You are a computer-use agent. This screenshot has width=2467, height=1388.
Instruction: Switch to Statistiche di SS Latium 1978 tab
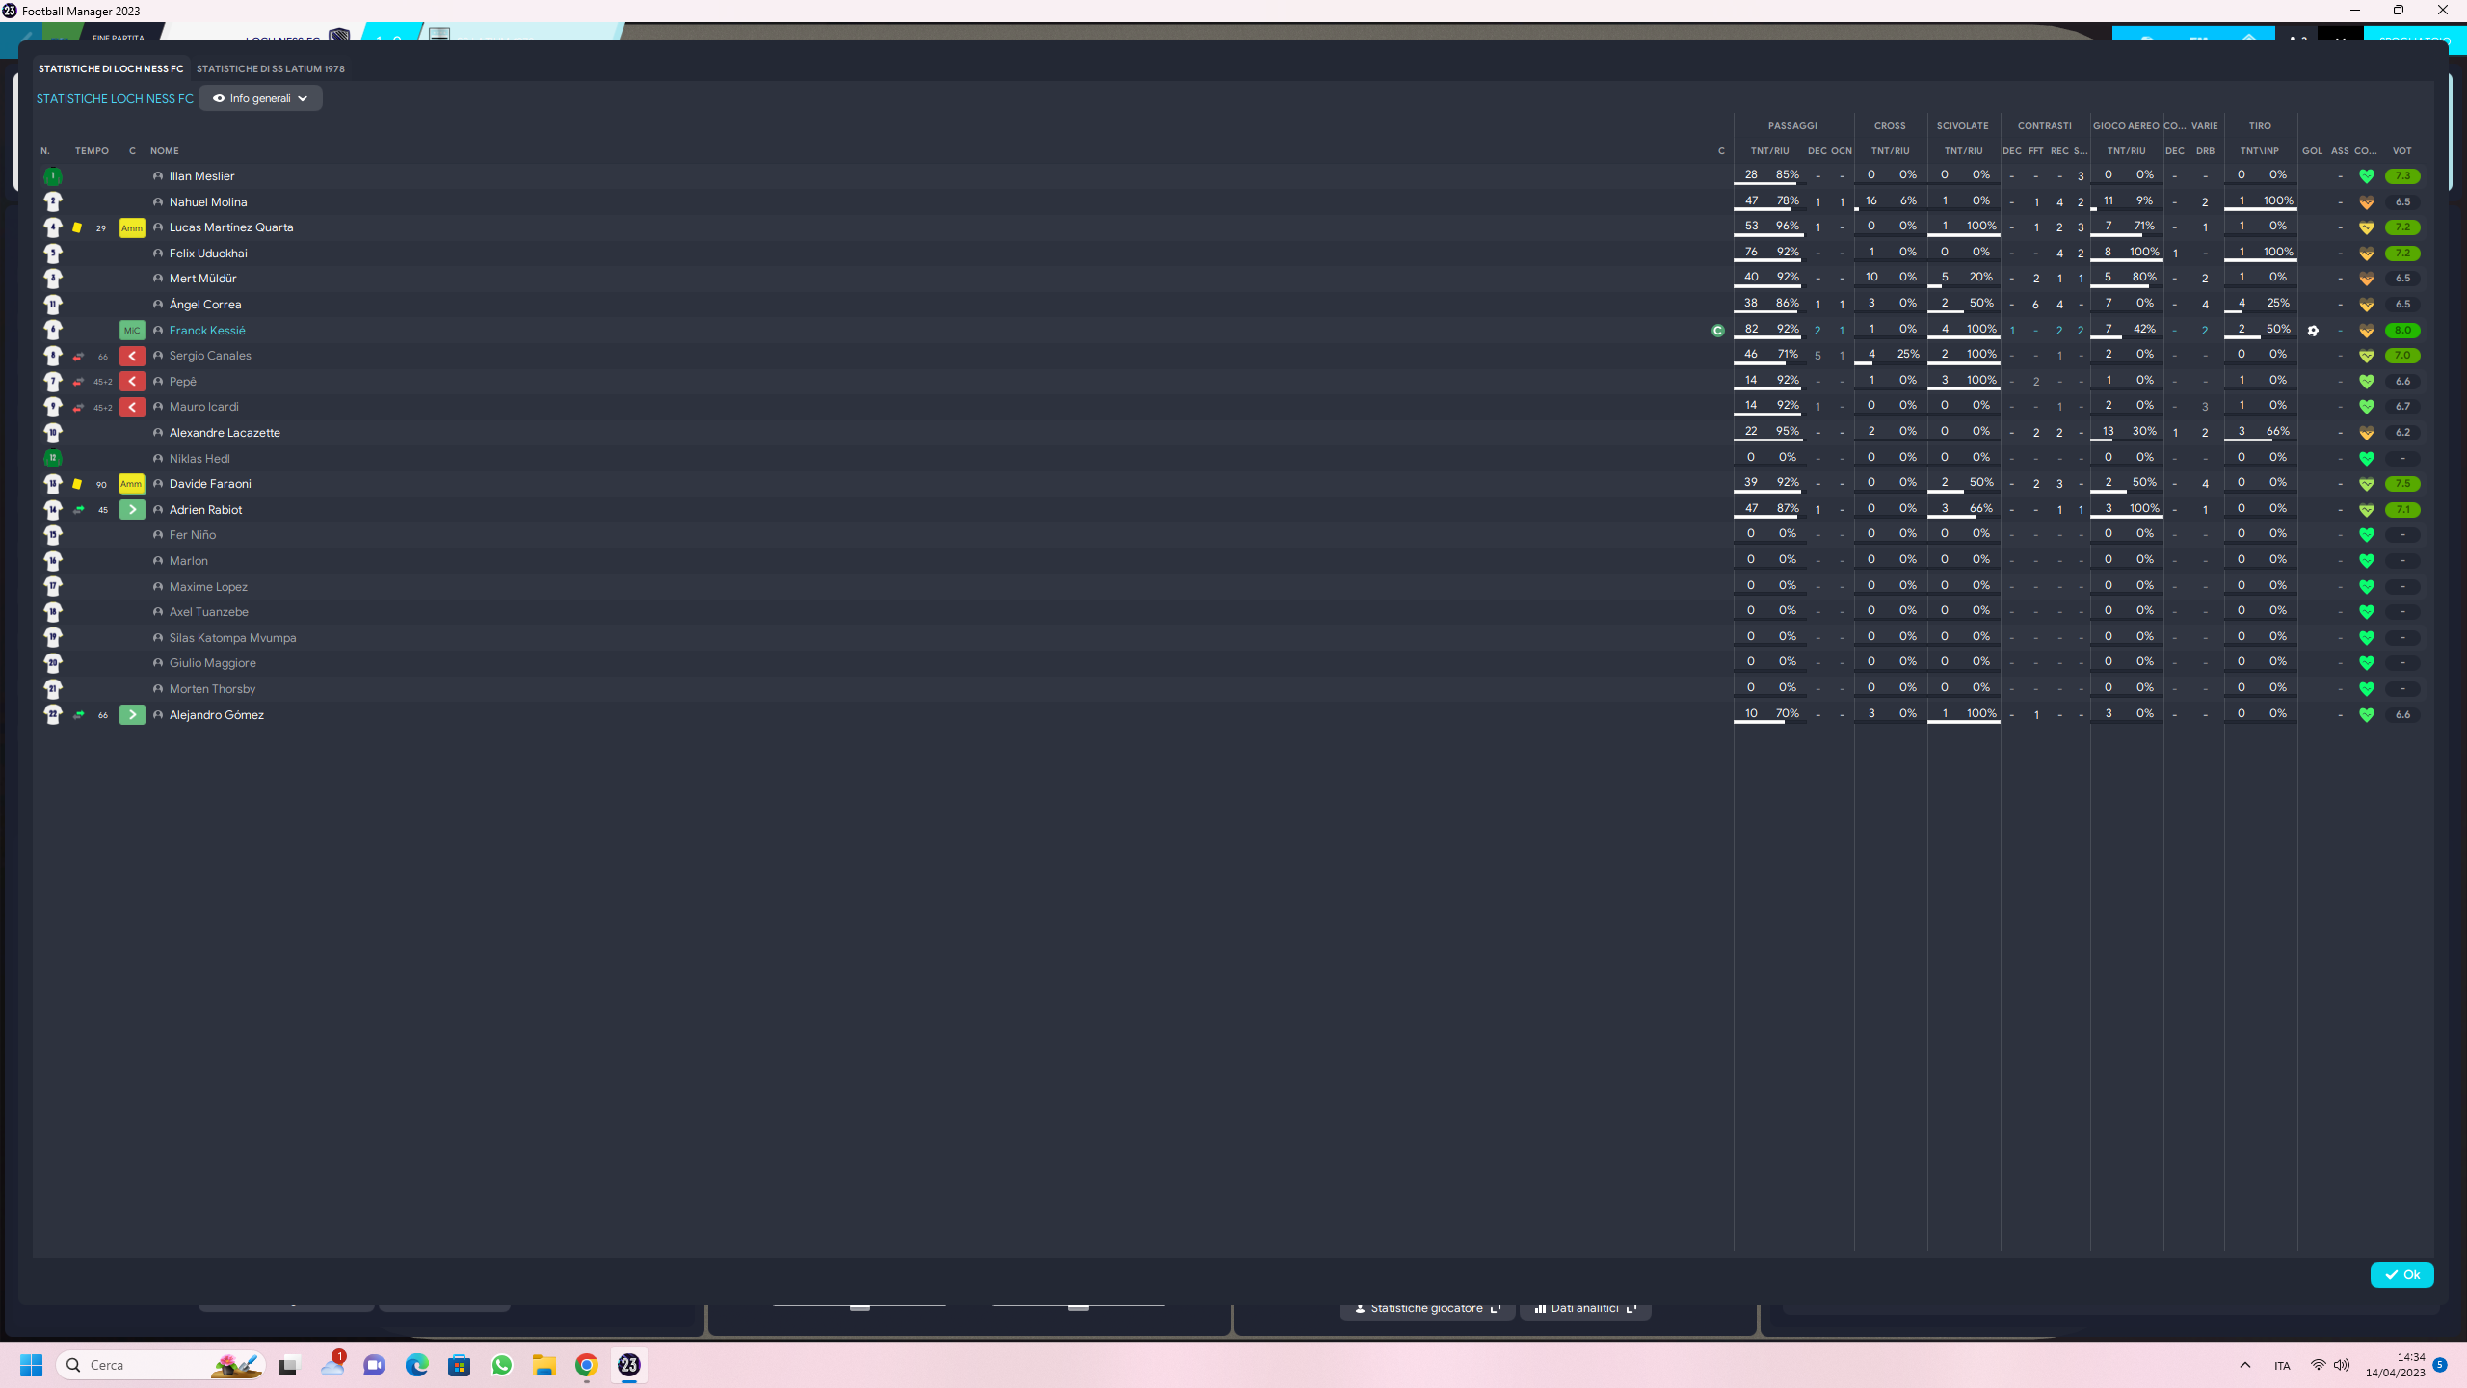pyautogui.click(x=270, y=69)
